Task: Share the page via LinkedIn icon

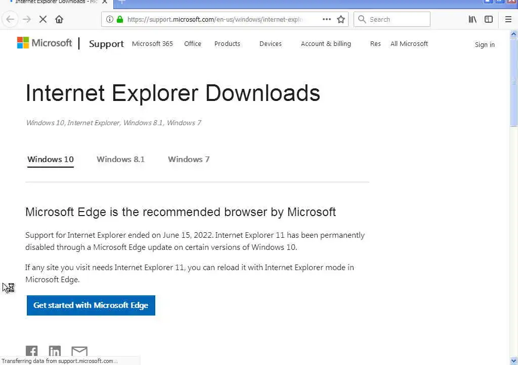Action: click(55, 350)
